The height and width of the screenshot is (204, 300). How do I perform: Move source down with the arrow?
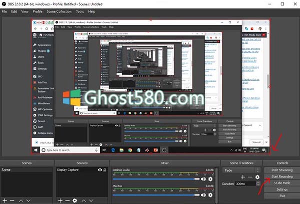click(91, 201)
